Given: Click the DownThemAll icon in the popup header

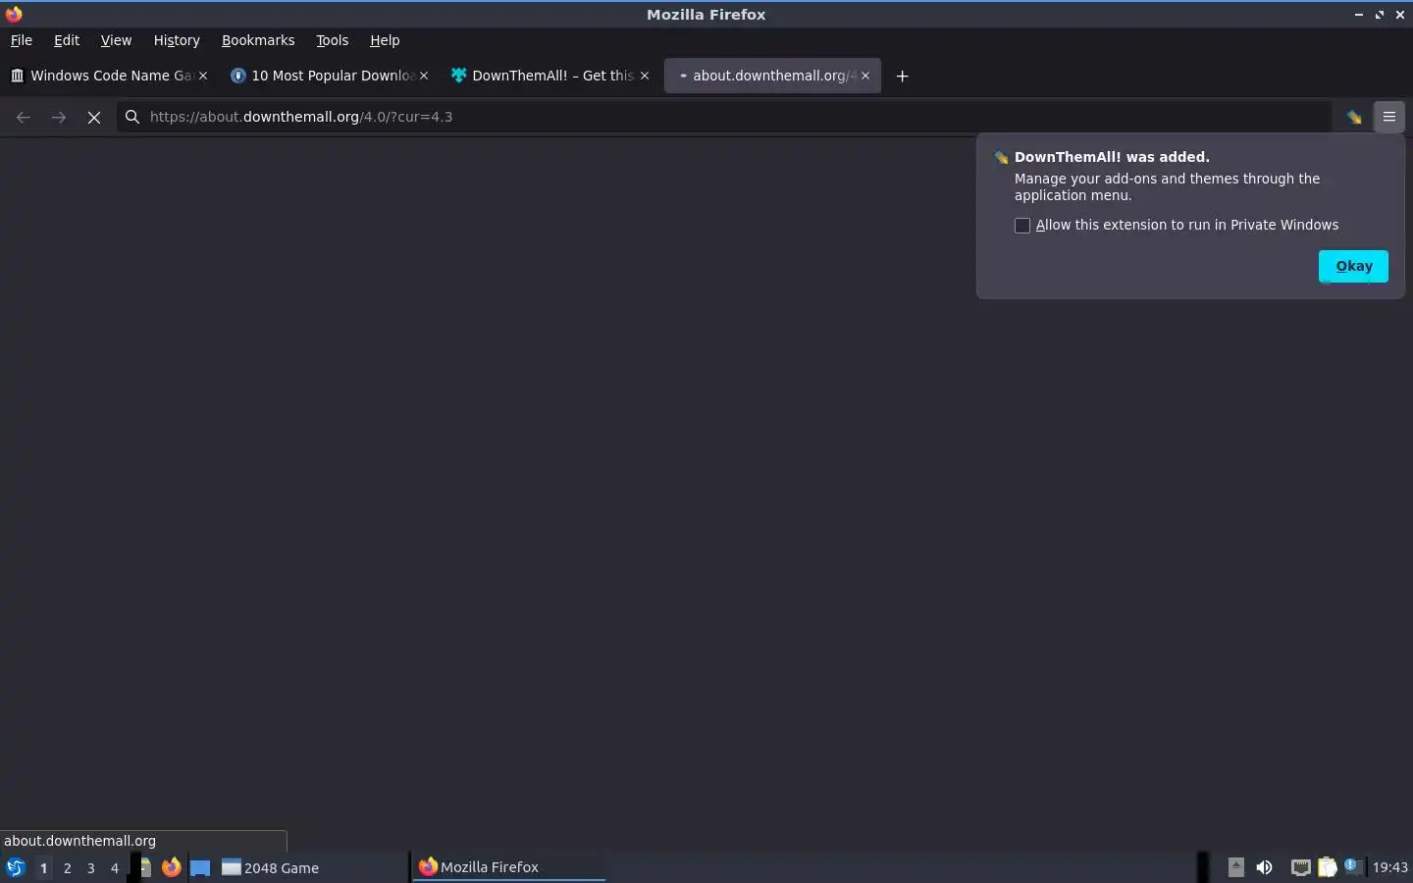Looking at the screenshot, I should click(x=1001, y=158).
